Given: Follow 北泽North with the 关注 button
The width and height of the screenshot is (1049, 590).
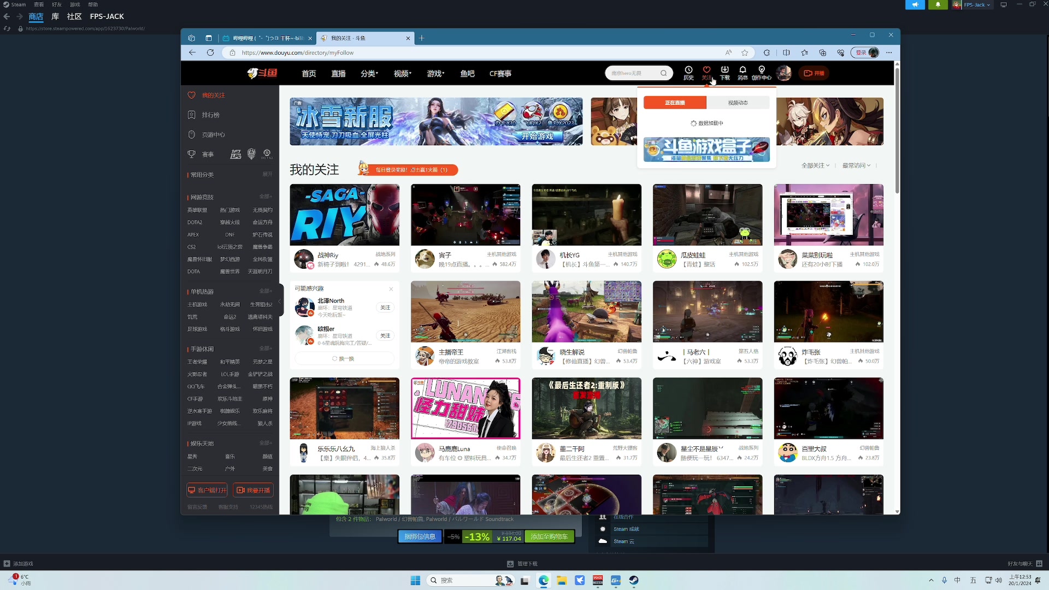Looking at the screenshot, I should coord(385,308).
